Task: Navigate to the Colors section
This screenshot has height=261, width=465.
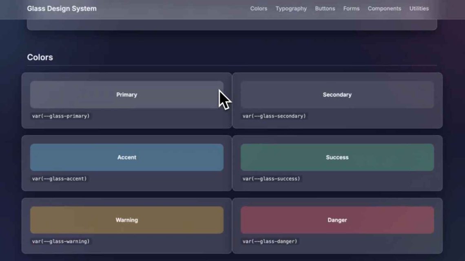Action: click(259, 8)
